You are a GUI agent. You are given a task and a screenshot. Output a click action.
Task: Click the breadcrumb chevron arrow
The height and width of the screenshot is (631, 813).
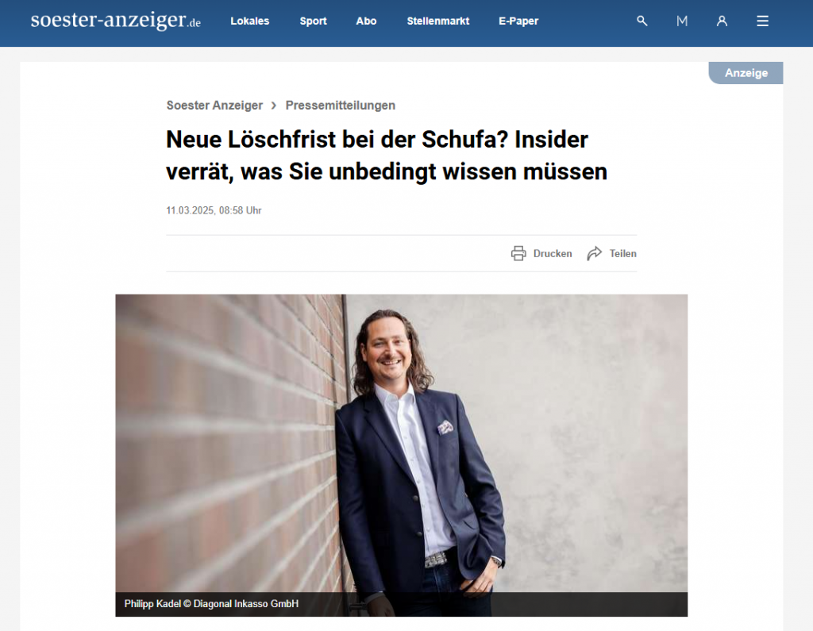(x=274, y=106)
